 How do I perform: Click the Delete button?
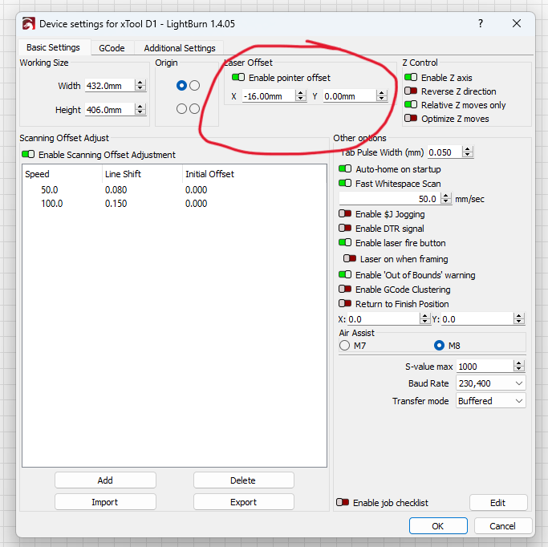pyautogui.click(x=243, y=480)
